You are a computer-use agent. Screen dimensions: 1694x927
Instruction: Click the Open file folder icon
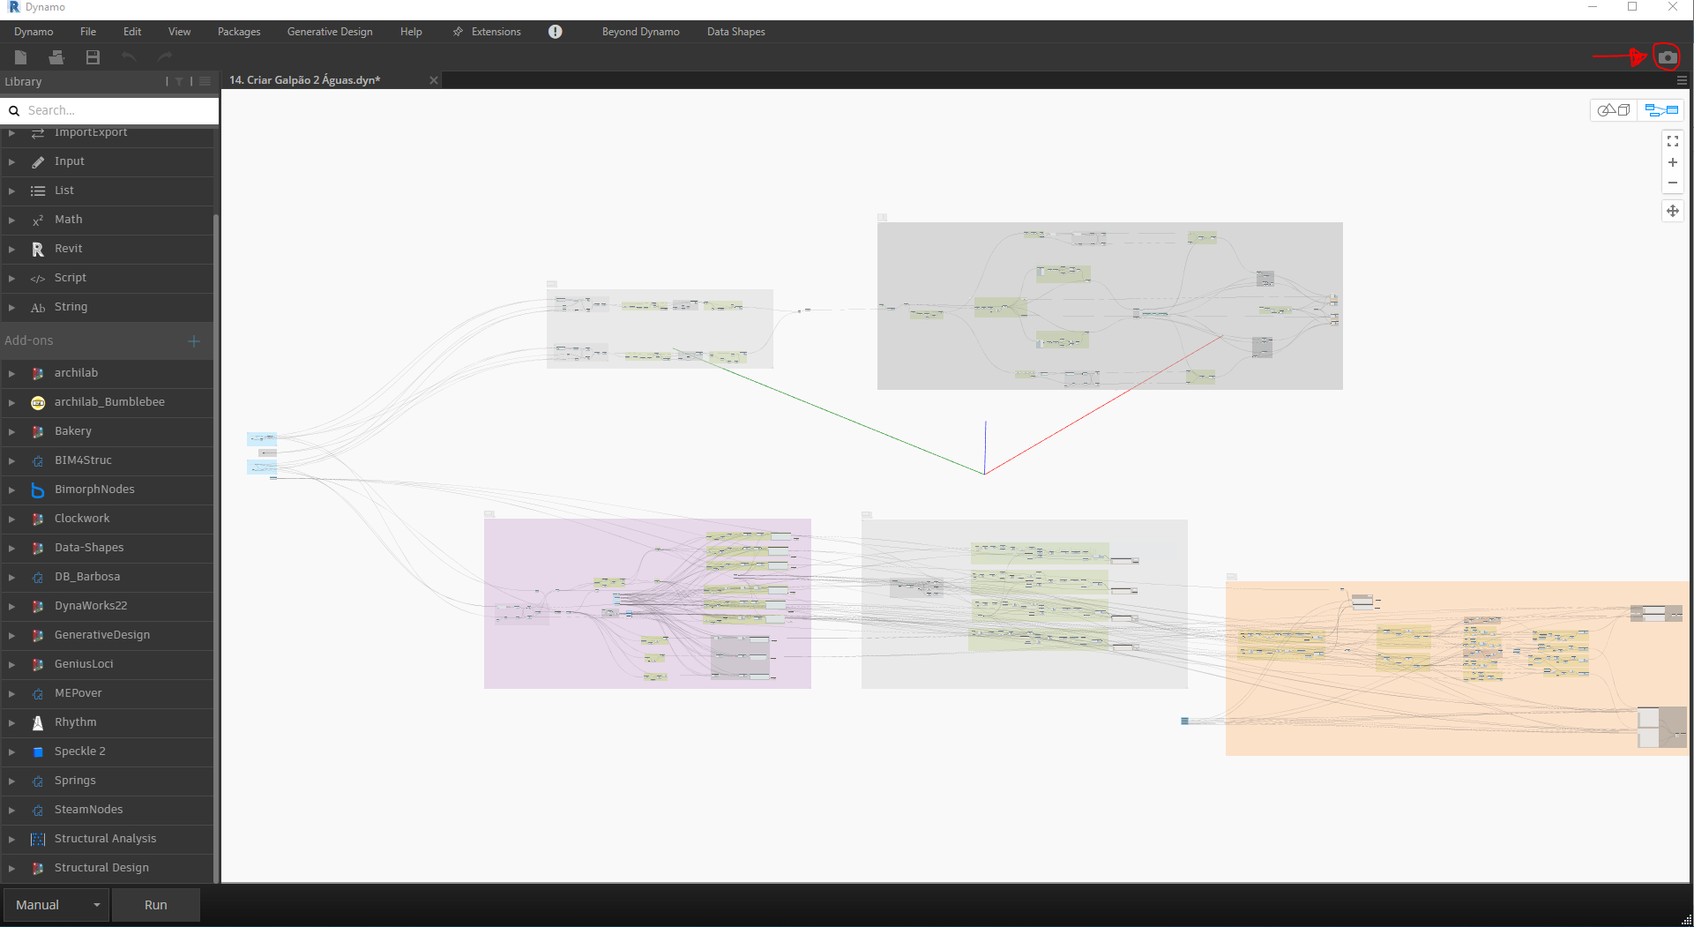(x=56, y=56)
